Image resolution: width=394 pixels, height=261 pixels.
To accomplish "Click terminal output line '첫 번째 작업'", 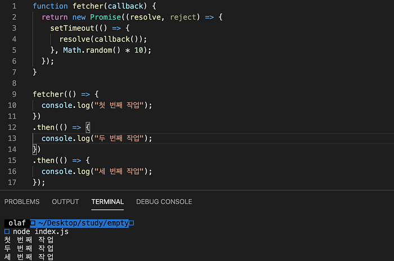I will (29, 240).
